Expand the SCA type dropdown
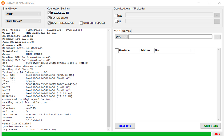Image resolution: width=224 pixels, height=136 pixels. pos(121,37)
